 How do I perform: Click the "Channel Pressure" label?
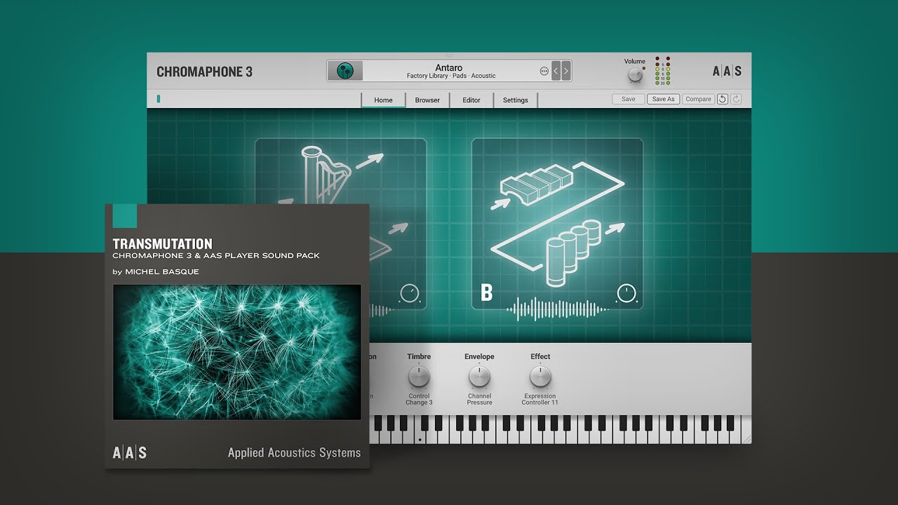480,399
